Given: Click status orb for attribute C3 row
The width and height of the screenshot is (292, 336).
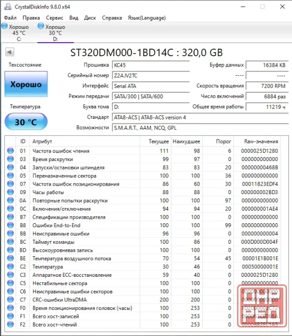Looking at the screenshot, I should click(10, 275).
